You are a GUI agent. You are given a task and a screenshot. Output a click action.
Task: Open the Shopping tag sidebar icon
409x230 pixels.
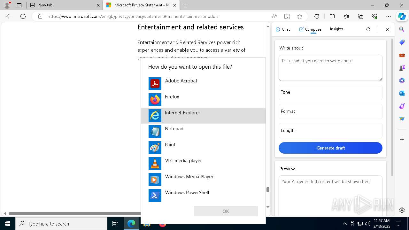click(402, 42)
